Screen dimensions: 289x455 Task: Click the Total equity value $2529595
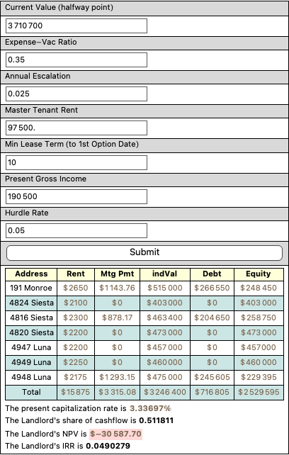click(259, 393)
